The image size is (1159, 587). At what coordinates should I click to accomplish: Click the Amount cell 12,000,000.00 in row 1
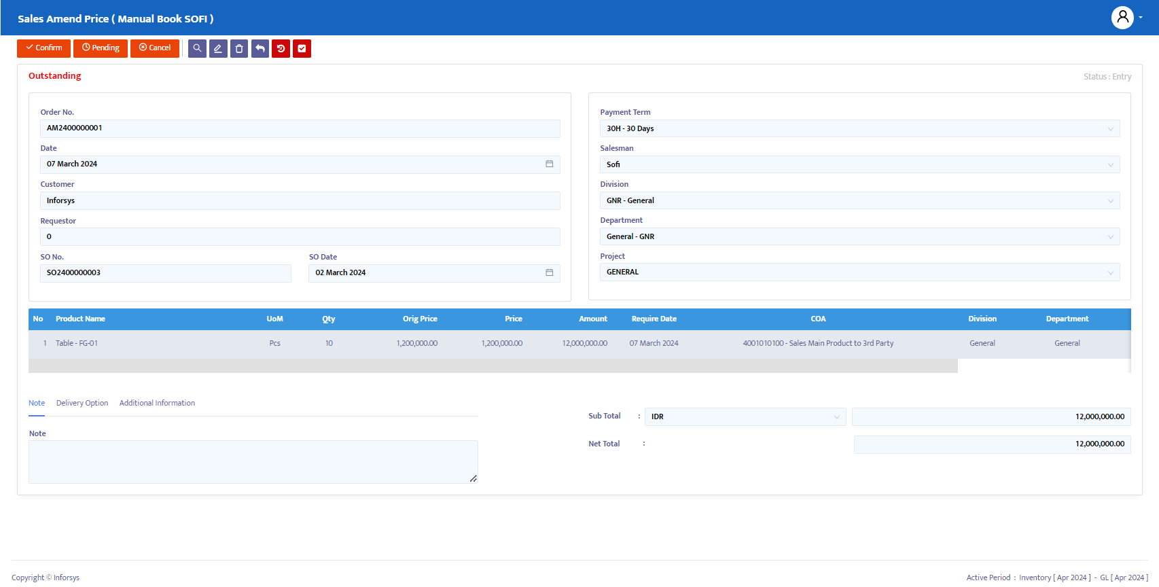(585, 343)
